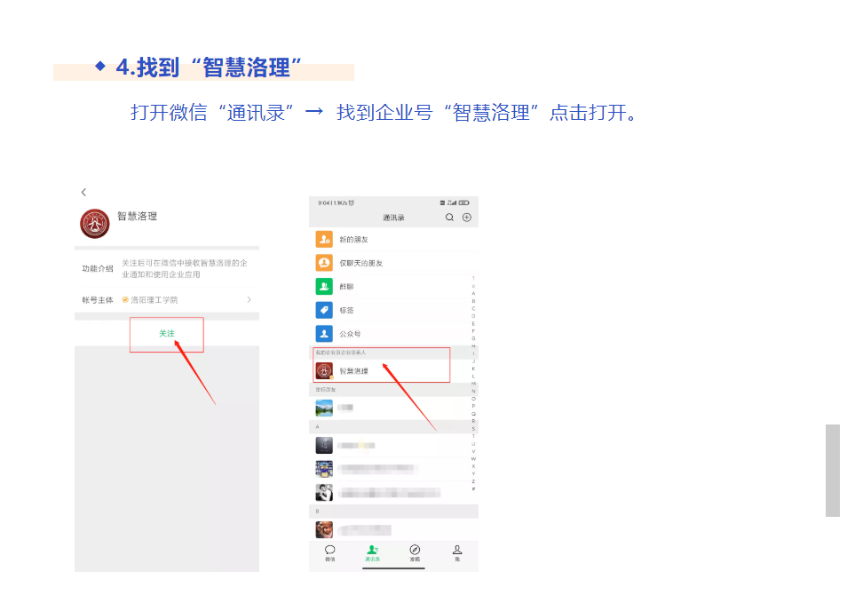Switch to the 通讯录 contacts tab

pyautogui.click(x=372, y=553)
